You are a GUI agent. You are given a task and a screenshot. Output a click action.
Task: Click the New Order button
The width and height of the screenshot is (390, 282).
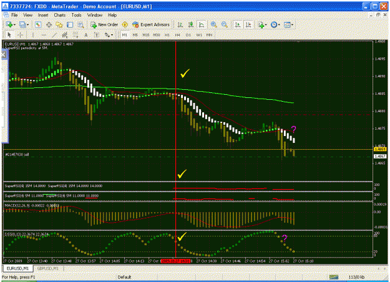(x=104, y=24)
